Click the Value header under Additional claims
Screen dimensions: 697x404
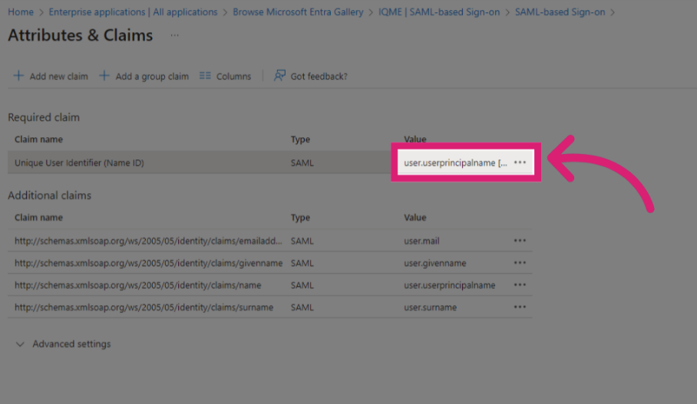415,217
